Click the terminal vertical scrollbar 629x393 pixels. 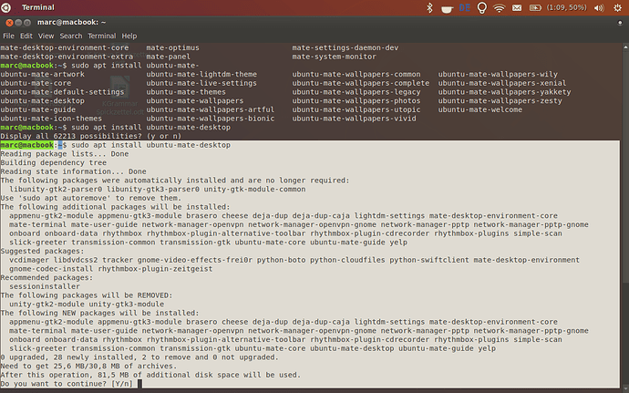tap(625, 217)
